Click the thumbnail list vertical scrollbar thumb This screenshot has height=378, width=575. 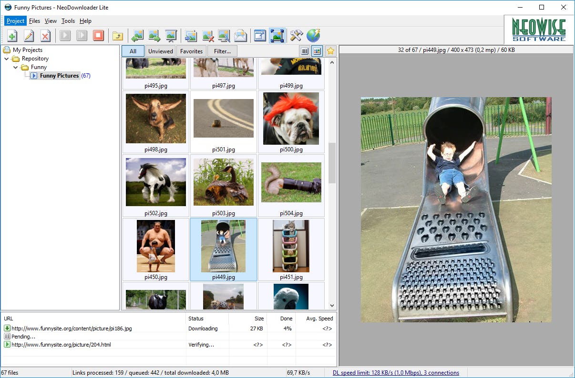click(332, 163)
